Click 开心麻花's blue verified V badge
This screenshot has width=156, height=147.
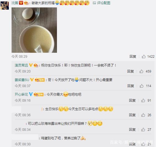[x=31, y=94]
